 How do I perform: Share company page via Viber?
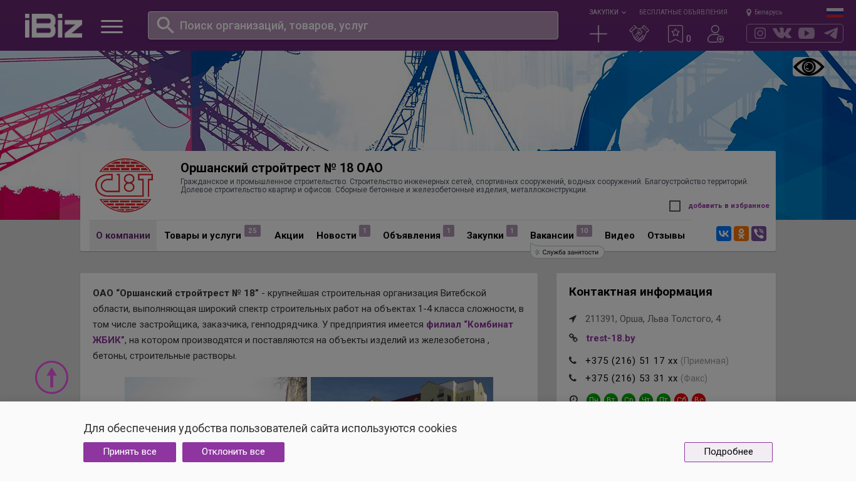[759, 234]
